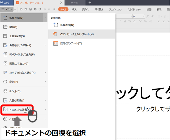Expand the arrow beside メニュー
This screenshot has height=140, width=170.
15,9
